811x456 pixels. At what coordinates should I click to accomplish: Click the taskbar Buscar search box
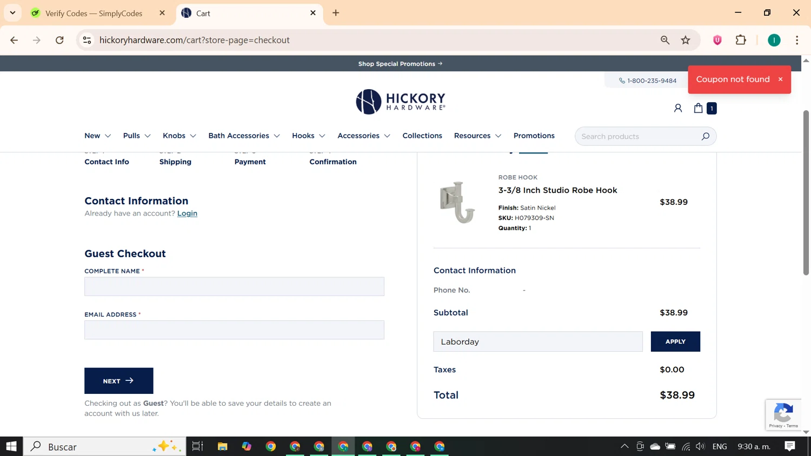[105, 446]
